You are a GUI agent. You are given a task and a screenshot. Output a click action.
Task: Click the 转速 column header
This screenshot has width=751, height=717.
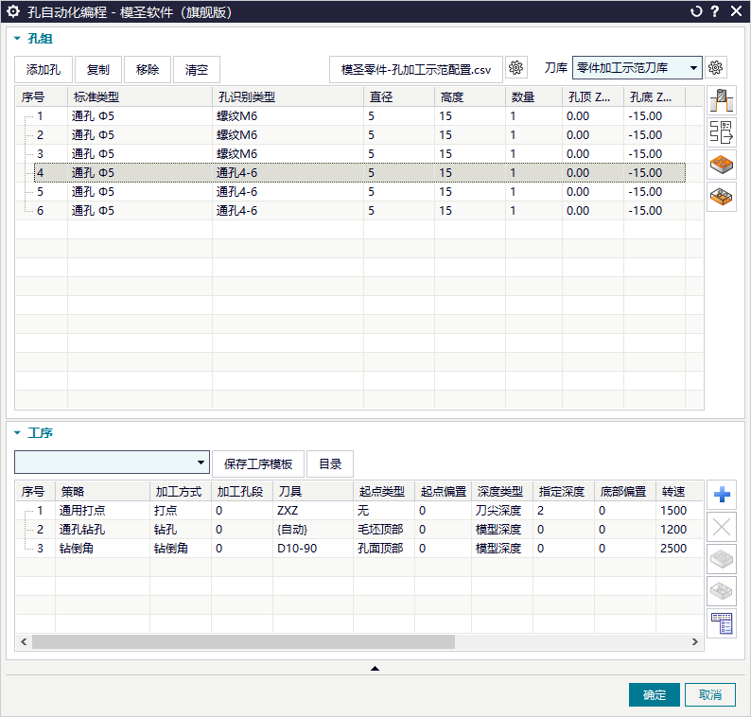coord(679,492)
